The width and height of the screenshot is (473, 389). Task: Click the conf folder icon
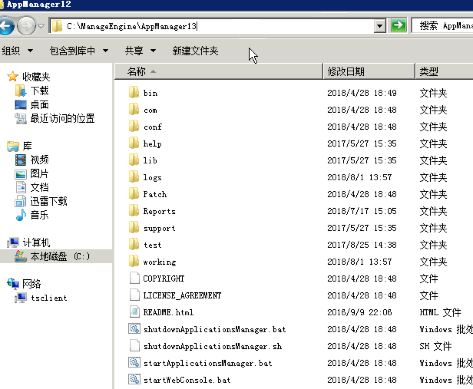pyautogui.click(x=134, y=126)
